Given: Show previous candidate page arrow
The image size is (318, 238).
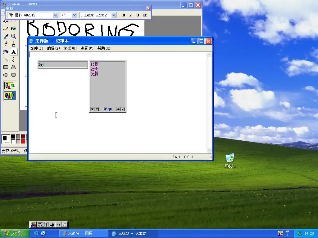Looking at the screenshot, I should click(118, 109).
